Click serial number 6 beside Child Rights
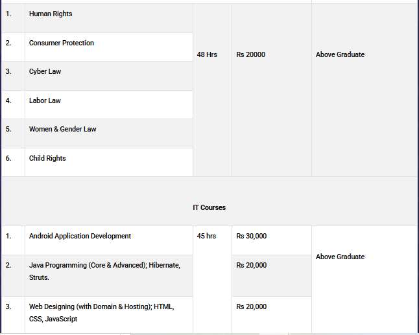Image resolution: width=419 pixels, height=335 pixels. (8, 159)
